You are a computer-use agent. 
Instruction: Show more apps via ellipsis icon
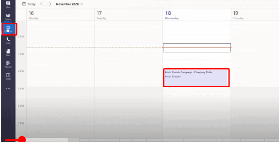pyautogui.click(x=8, y=89)
